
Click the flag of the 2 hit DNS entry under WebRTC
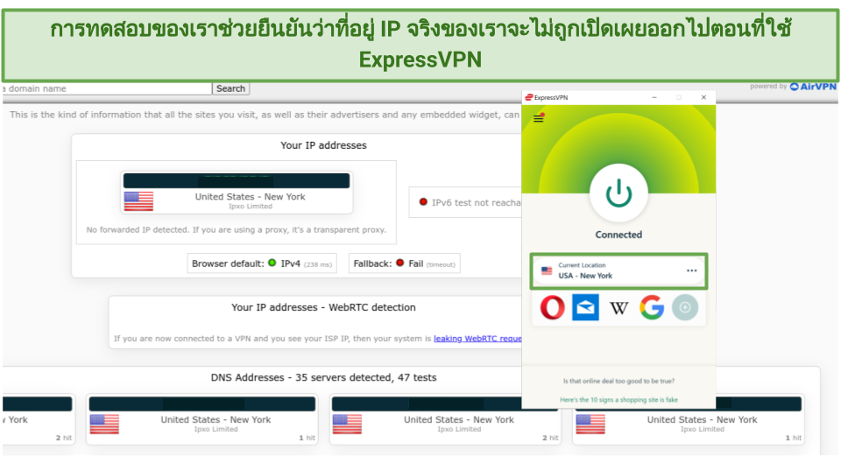347,424
